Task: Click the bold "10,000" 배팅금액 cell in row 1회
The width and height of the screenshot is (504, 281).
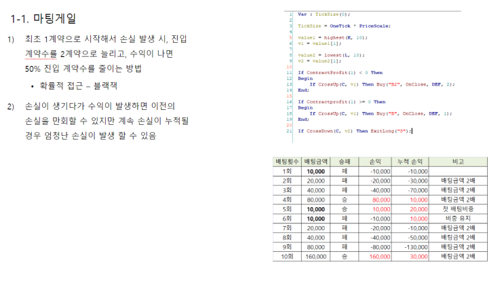Action: coord(315,171)
